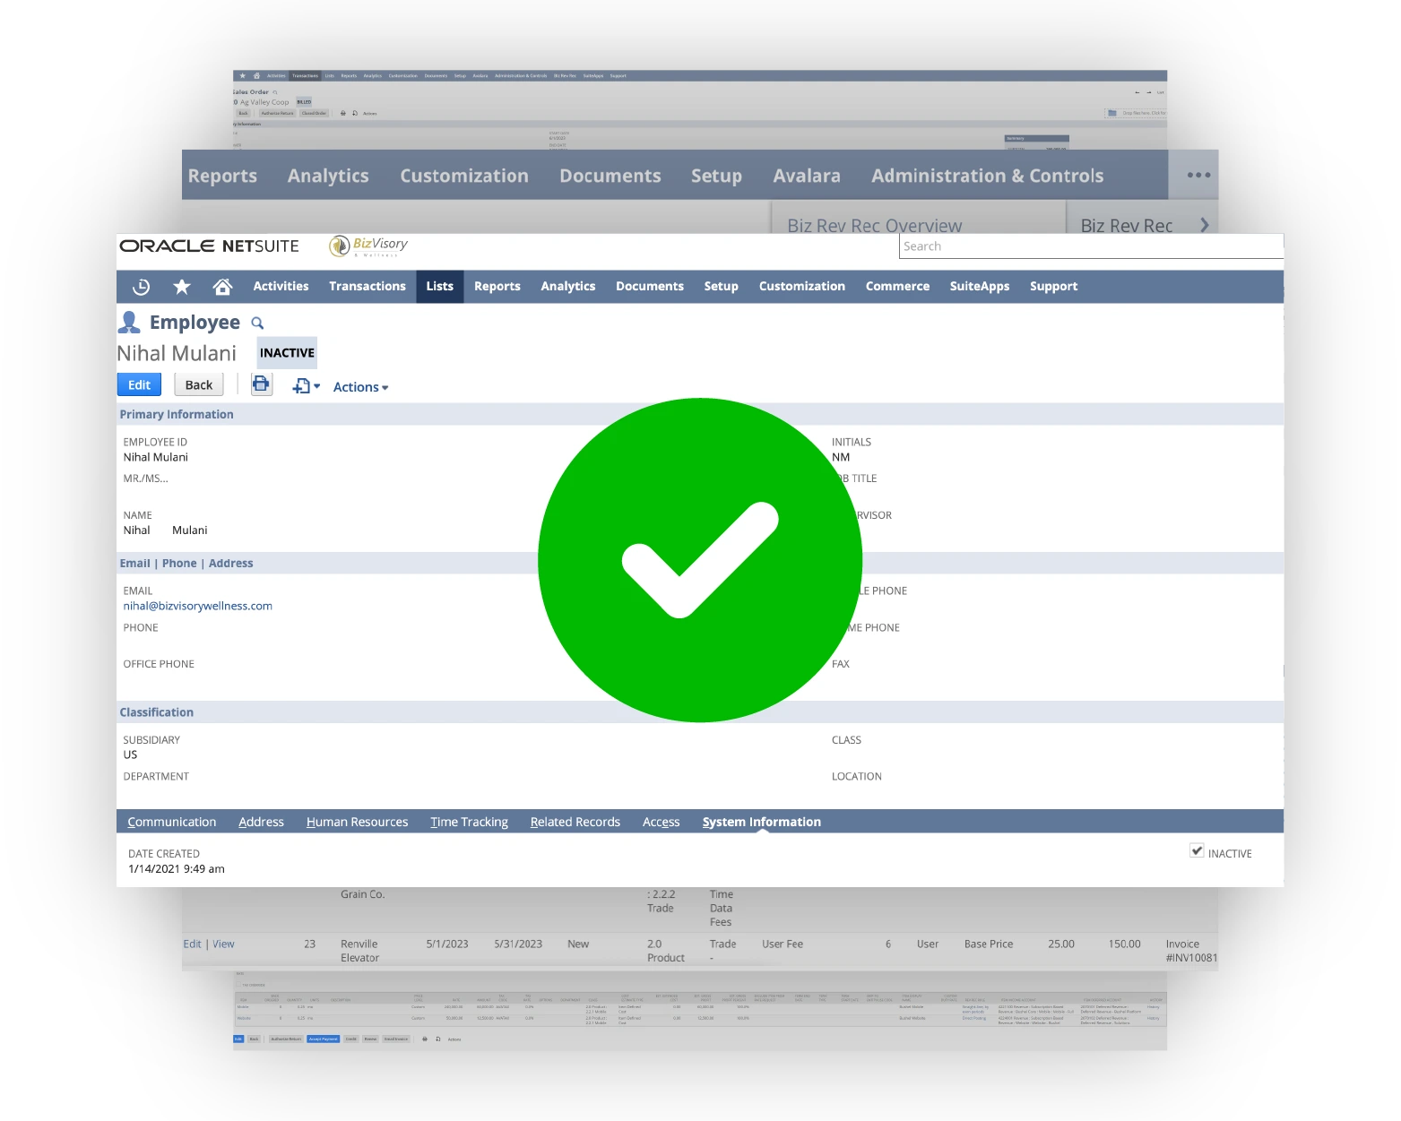Toggle the Inactive checkbox

(x=1197, y=850)
